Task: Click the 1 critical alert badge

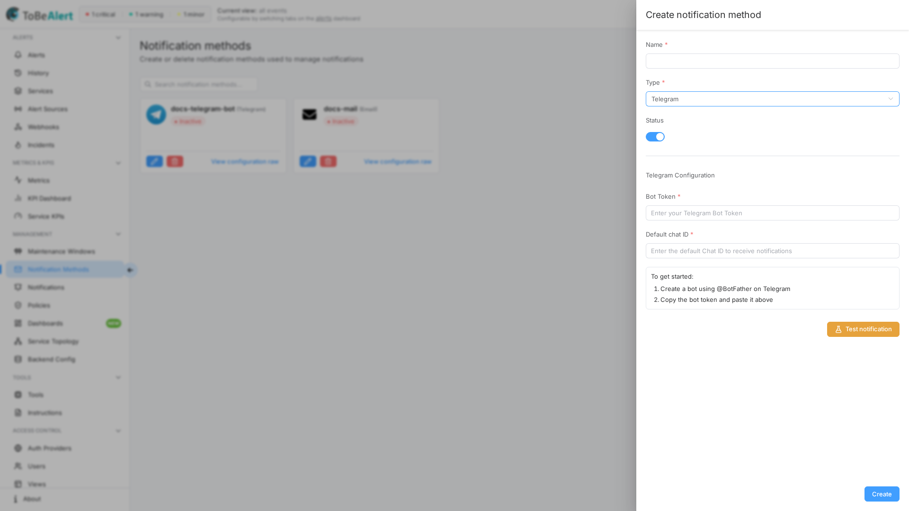Action: (100, 15)
